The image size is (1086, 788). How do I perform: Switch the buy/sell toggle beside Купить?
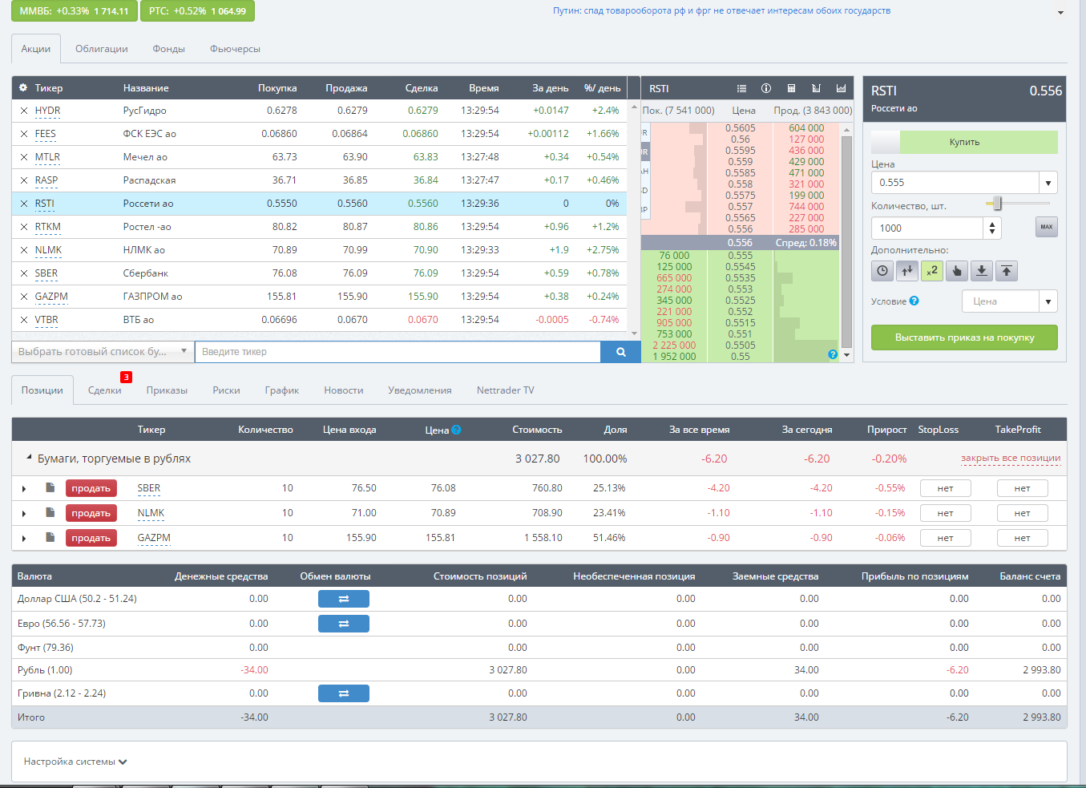coord(886,142)
